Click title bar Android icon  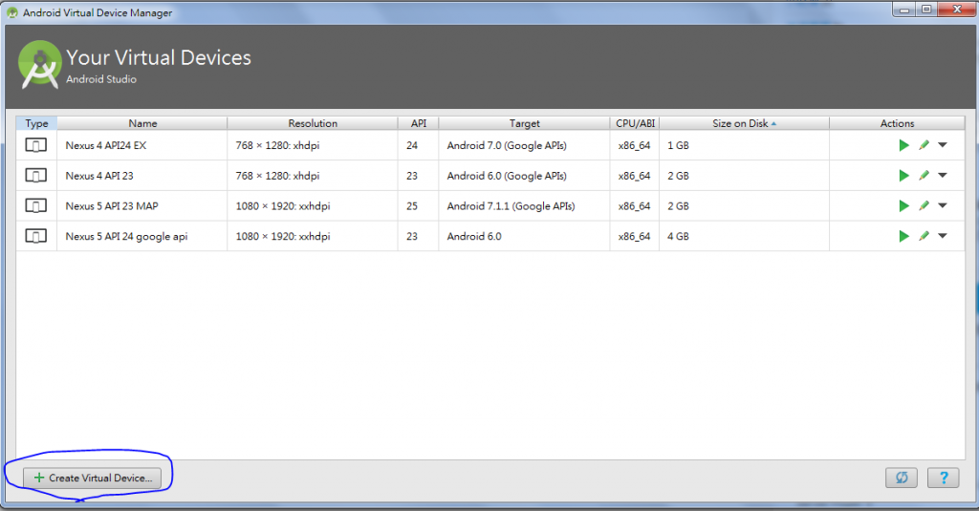[11, 12]
